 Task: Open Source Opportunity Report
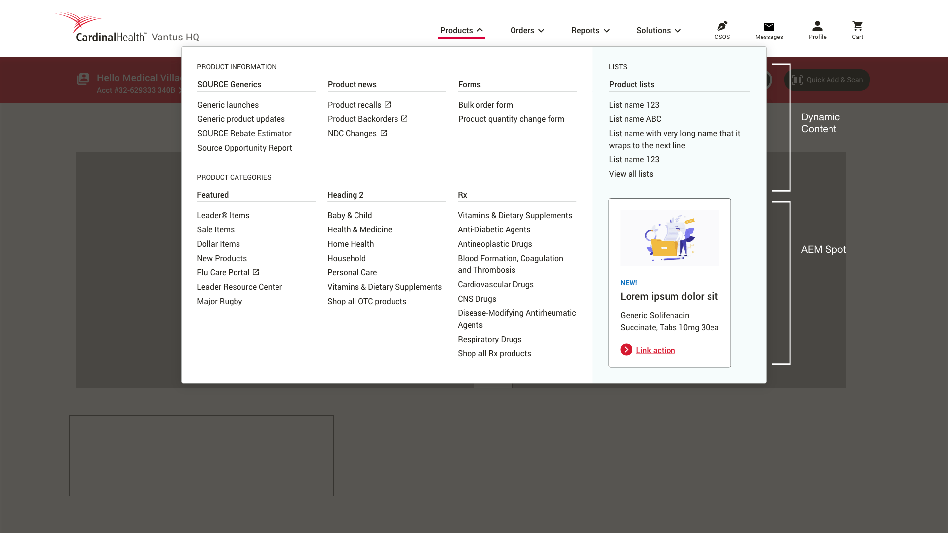pos(245,148)
